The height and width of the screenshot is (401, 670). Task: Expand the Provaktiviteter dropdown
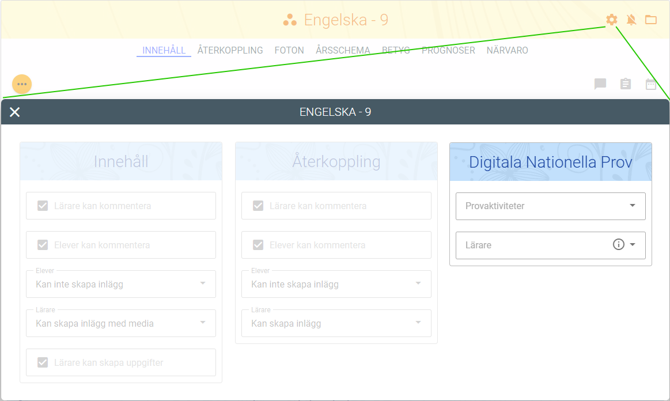click(550, 206)
